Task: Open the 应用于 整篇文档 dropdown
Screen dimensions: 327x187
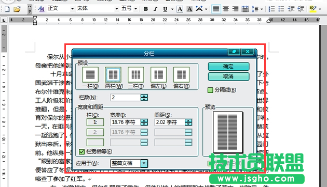Action: point(144,163)
